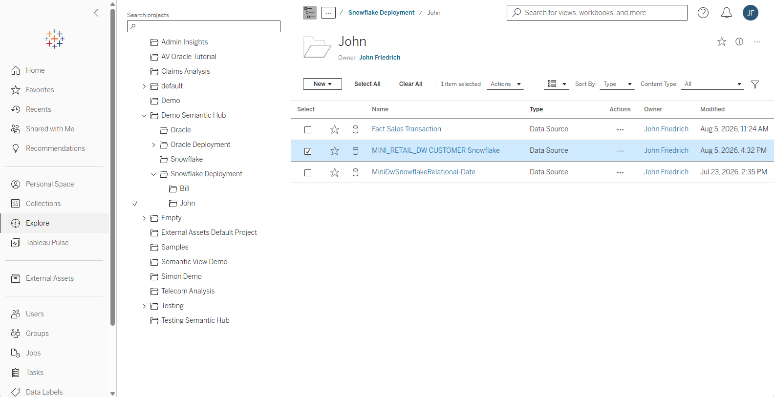Open Favorites in sidebar
Viewport: 774px width, 397px height.
(x=40, y=90)
